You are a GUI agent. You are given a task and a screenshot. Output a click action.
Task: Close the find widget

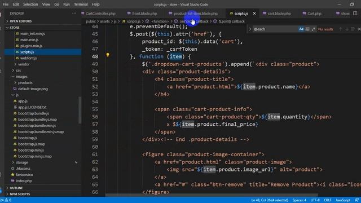tap(359, 29)
